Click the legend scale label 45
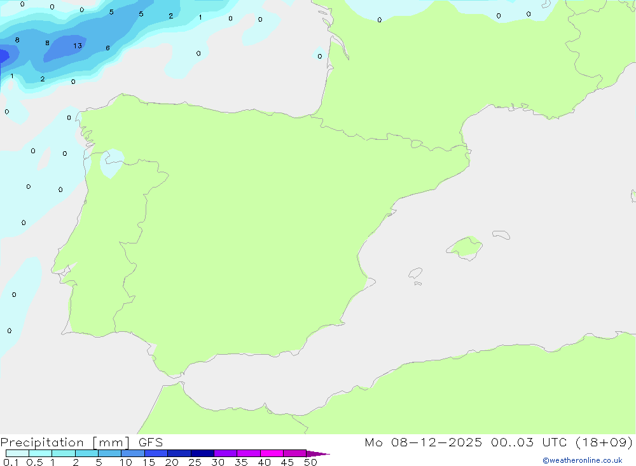 (287, 462)
